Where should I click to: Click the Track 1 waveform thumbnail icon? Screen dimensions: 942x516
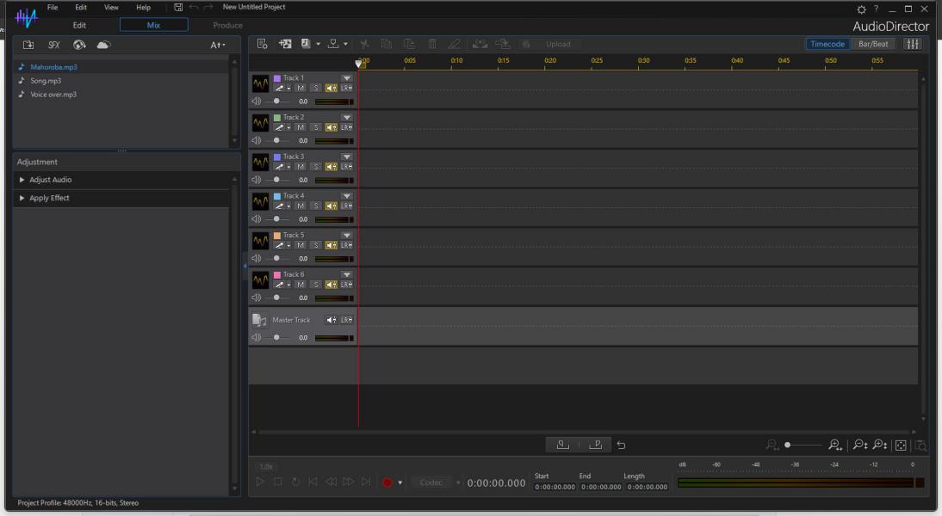coord(260,83)
